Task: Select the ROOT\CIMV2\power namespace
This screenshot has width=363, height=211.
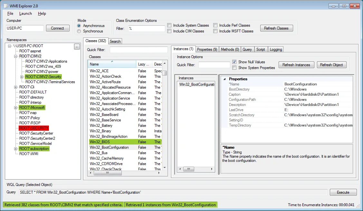Action: tap(42, 72)
